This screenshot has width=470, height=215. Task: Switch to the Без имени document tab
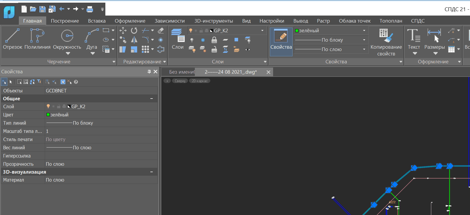point(182,72)
